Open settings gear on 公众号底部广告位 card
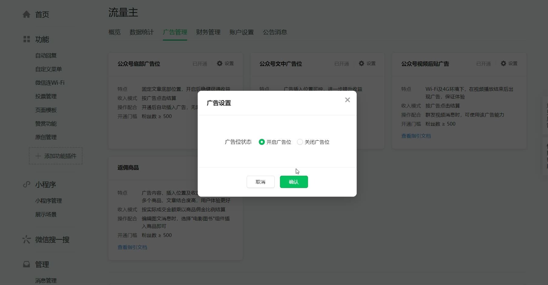Screen dimensions: 548x285 (x=219, y=64)
